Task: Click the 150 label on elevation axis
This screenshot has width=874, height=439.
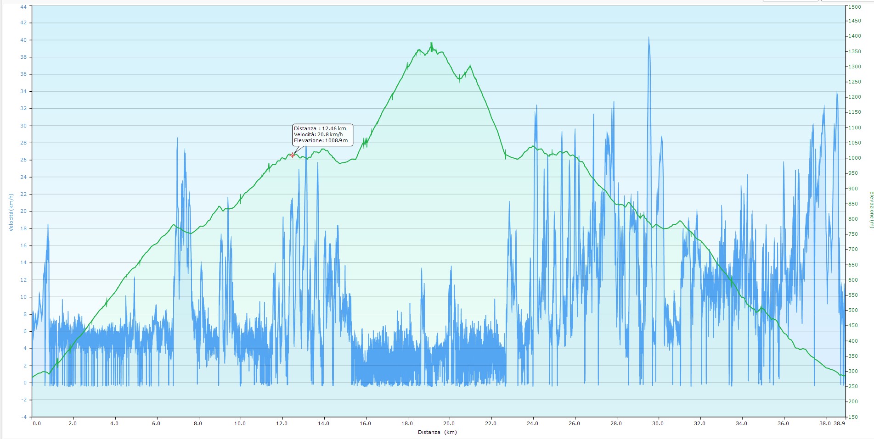Action: (853, 417)
